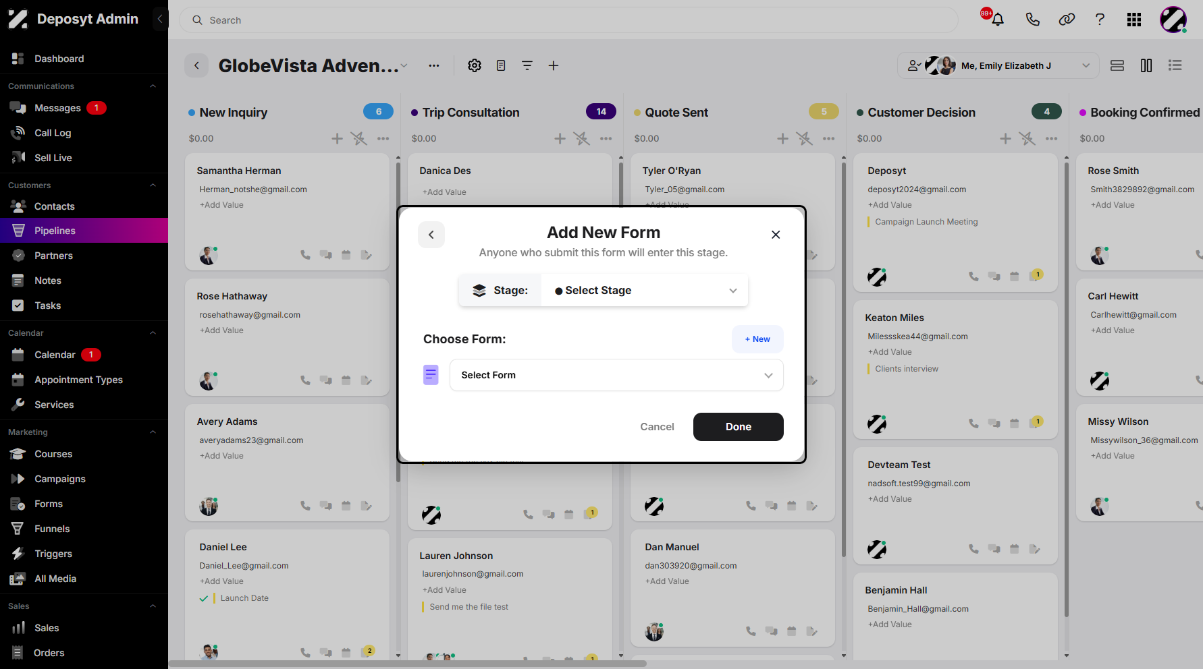Click the Done button
The height and width of the screenshot is (669, 1203).
pos(739,427)
